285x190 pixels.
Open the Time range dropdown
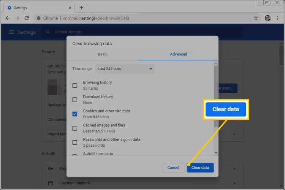click(125, 69)
